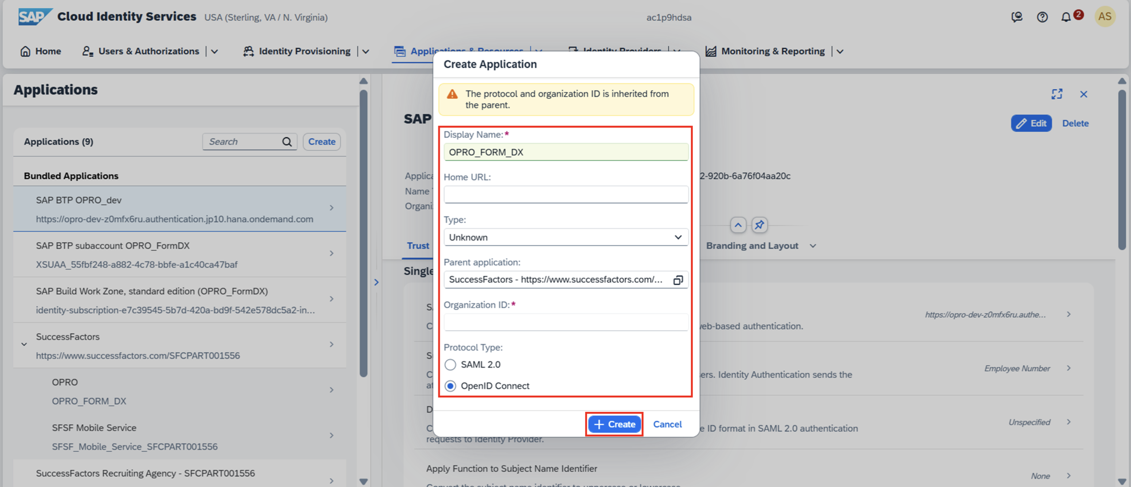Viewport: 1131px width, 487px height.
Task: Cancel the Create Application dialog
Action: click(x=667, y=424)
